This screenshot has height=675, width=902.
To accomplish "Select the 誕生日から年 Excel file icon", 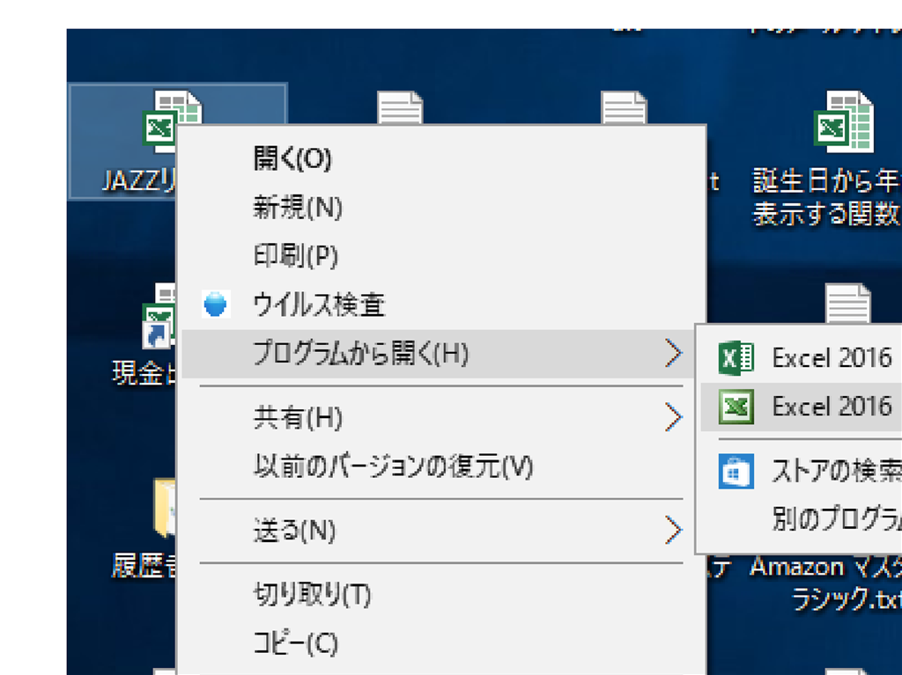I will click(x=843, y=121).
